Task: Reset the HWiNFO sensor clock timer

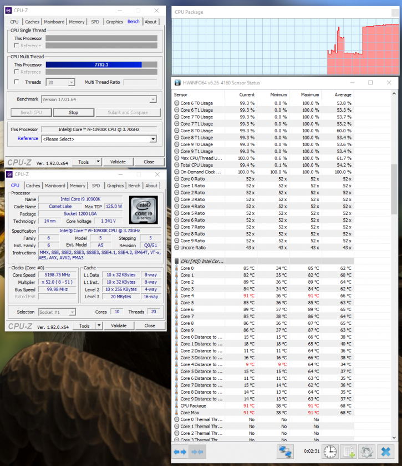Action: pyautogui.click(x=330, y=452)
